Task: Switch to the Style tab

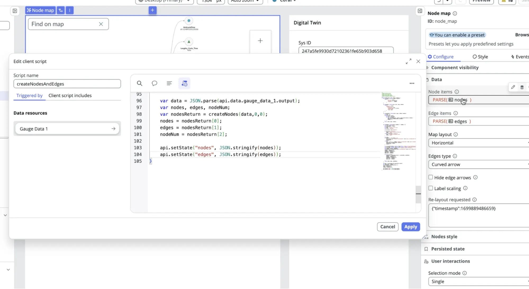Action: (x=480, y=57)
